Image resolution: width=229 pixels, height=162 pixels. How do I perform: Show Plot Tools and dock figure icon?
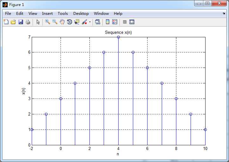(132, 22)
